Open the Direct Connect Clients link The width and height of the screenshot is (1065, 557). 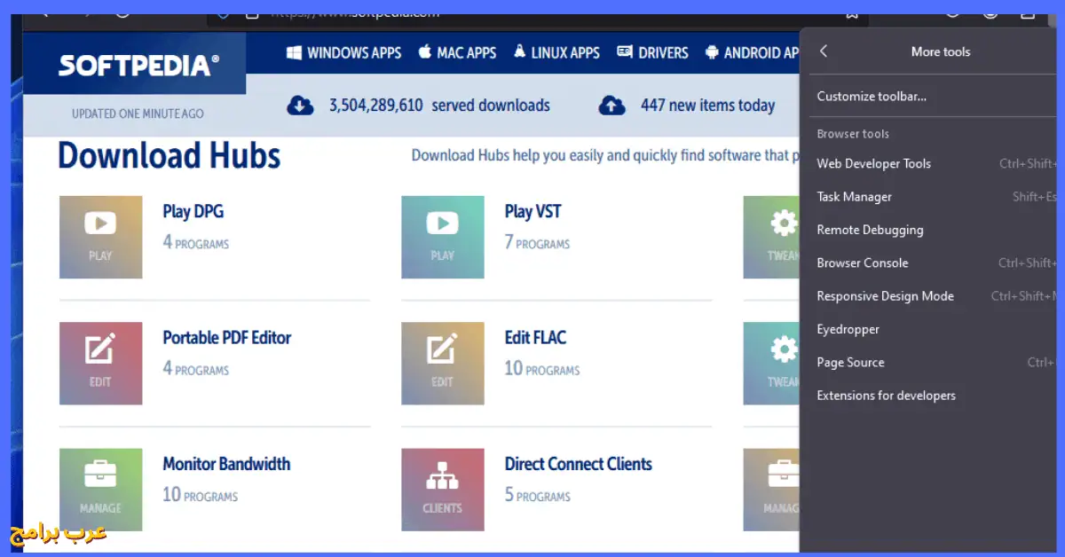coord(578,464)
